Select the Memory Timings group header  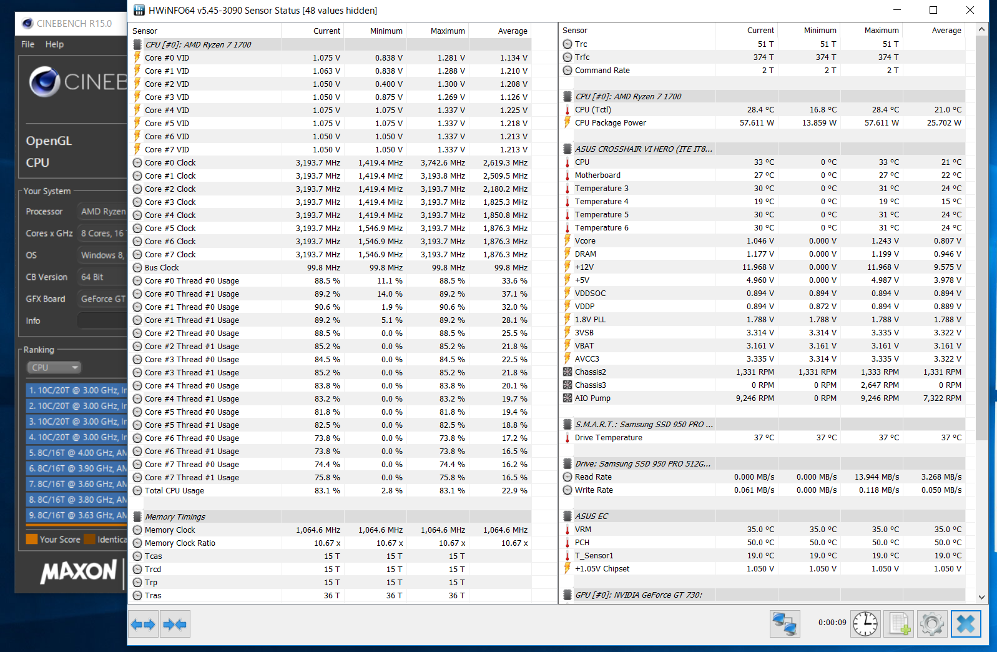pyautogui.click(x=332, y=516)
